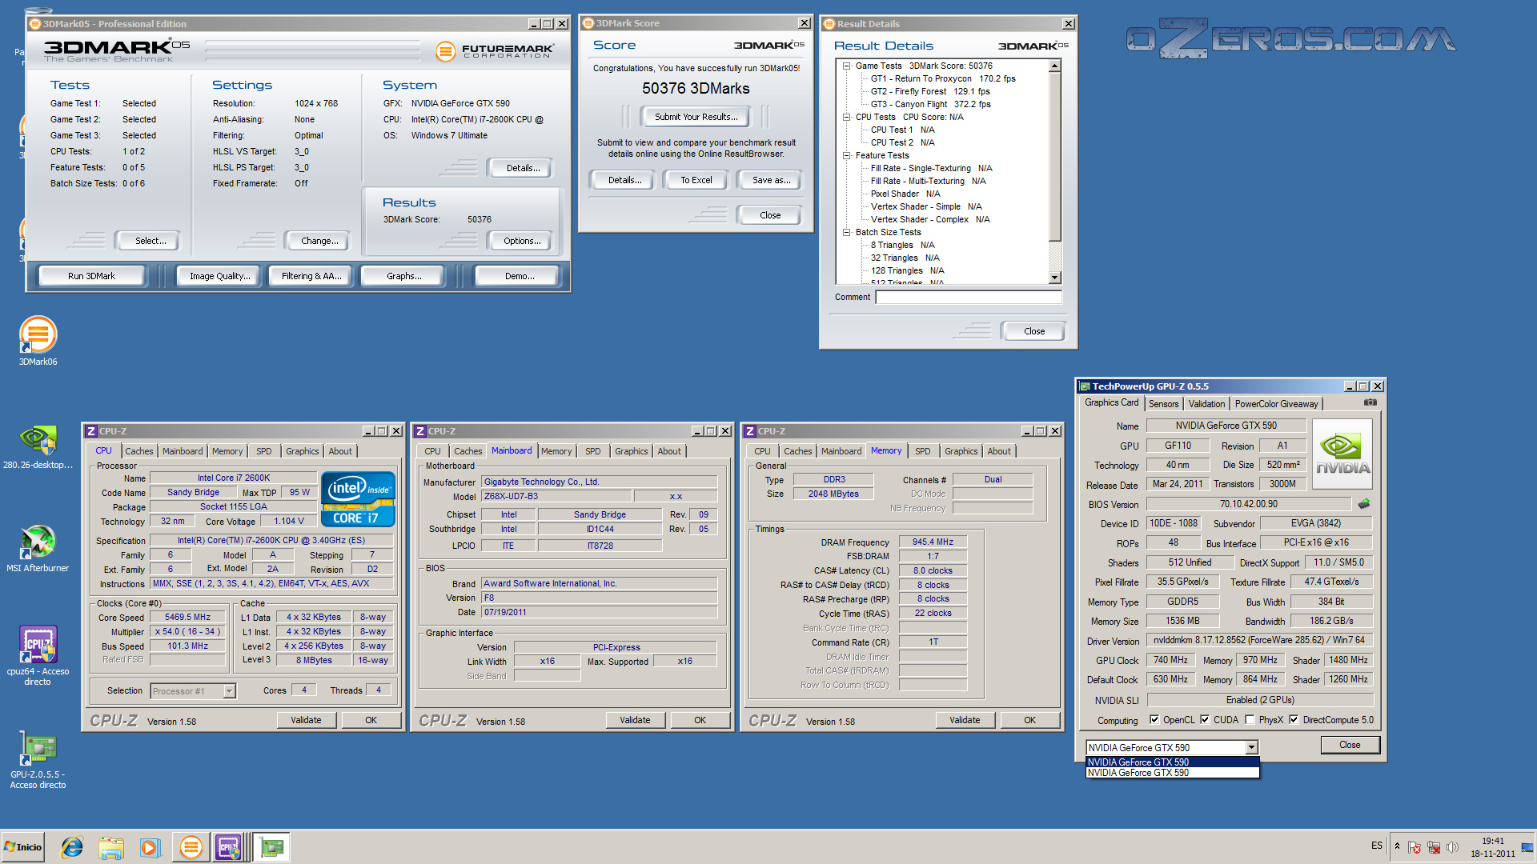Click System Details button in 3DMark05
This screenshot has width=1537, height=864.
(523, 168)
